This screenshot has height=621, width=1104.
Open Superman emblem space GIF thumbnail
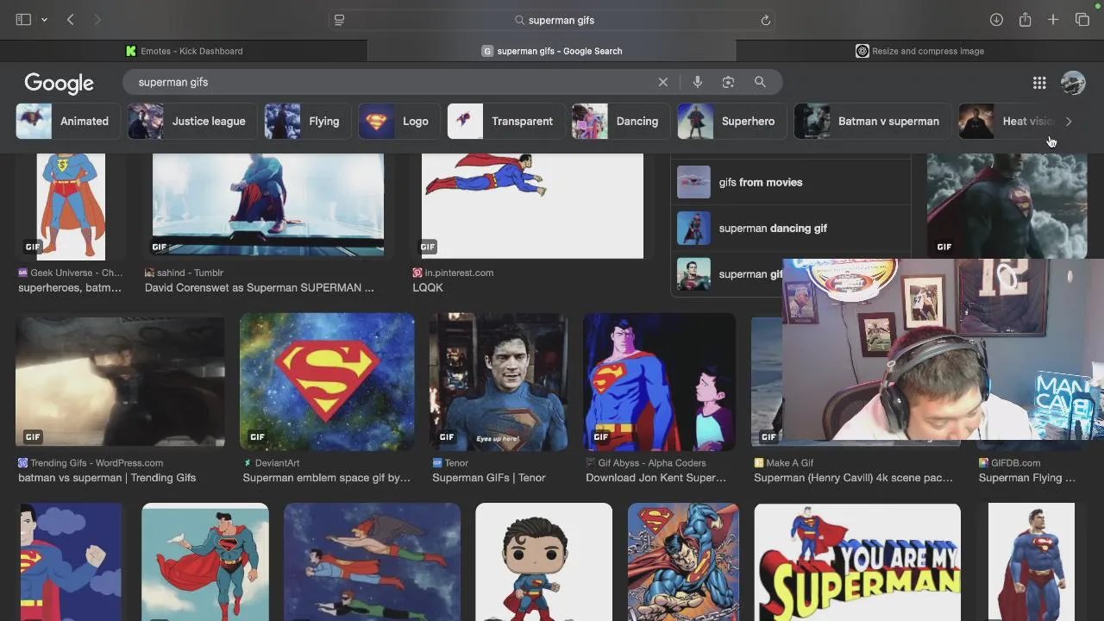click(327, 382)
